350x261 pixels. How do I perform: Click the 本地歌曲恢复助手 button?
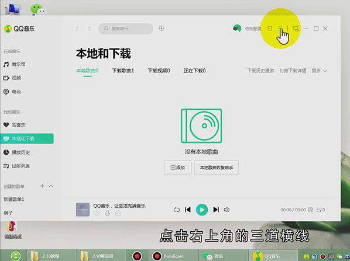point(217,168)
